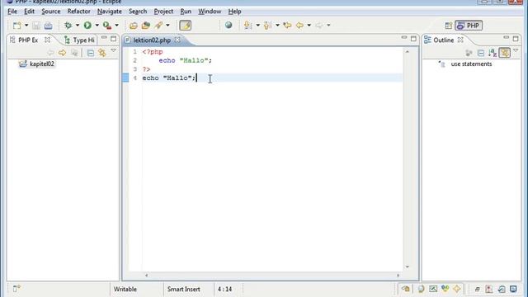Open the Help menu
528x297 pixels.
coord(234,12)
